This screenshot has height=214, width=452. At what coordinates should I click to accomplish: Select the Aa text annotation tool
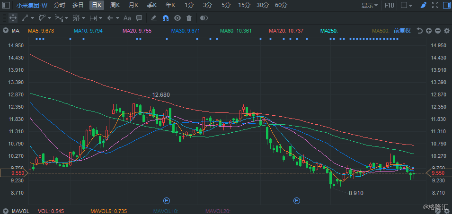point(127,18)
